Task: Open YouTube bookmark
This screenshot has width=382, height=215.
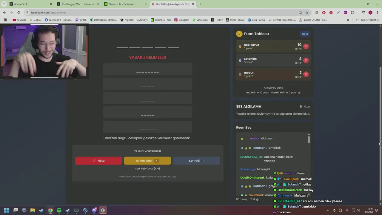Action: click(x=19, y=20)
